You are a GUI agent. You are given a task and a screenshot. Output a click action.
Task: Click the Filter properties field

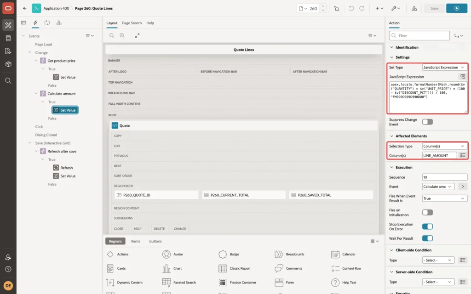point(419,36)
